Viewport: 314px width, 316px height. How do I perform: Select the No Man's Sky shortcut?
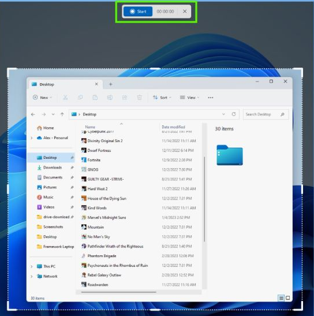[x=96, y=237]
